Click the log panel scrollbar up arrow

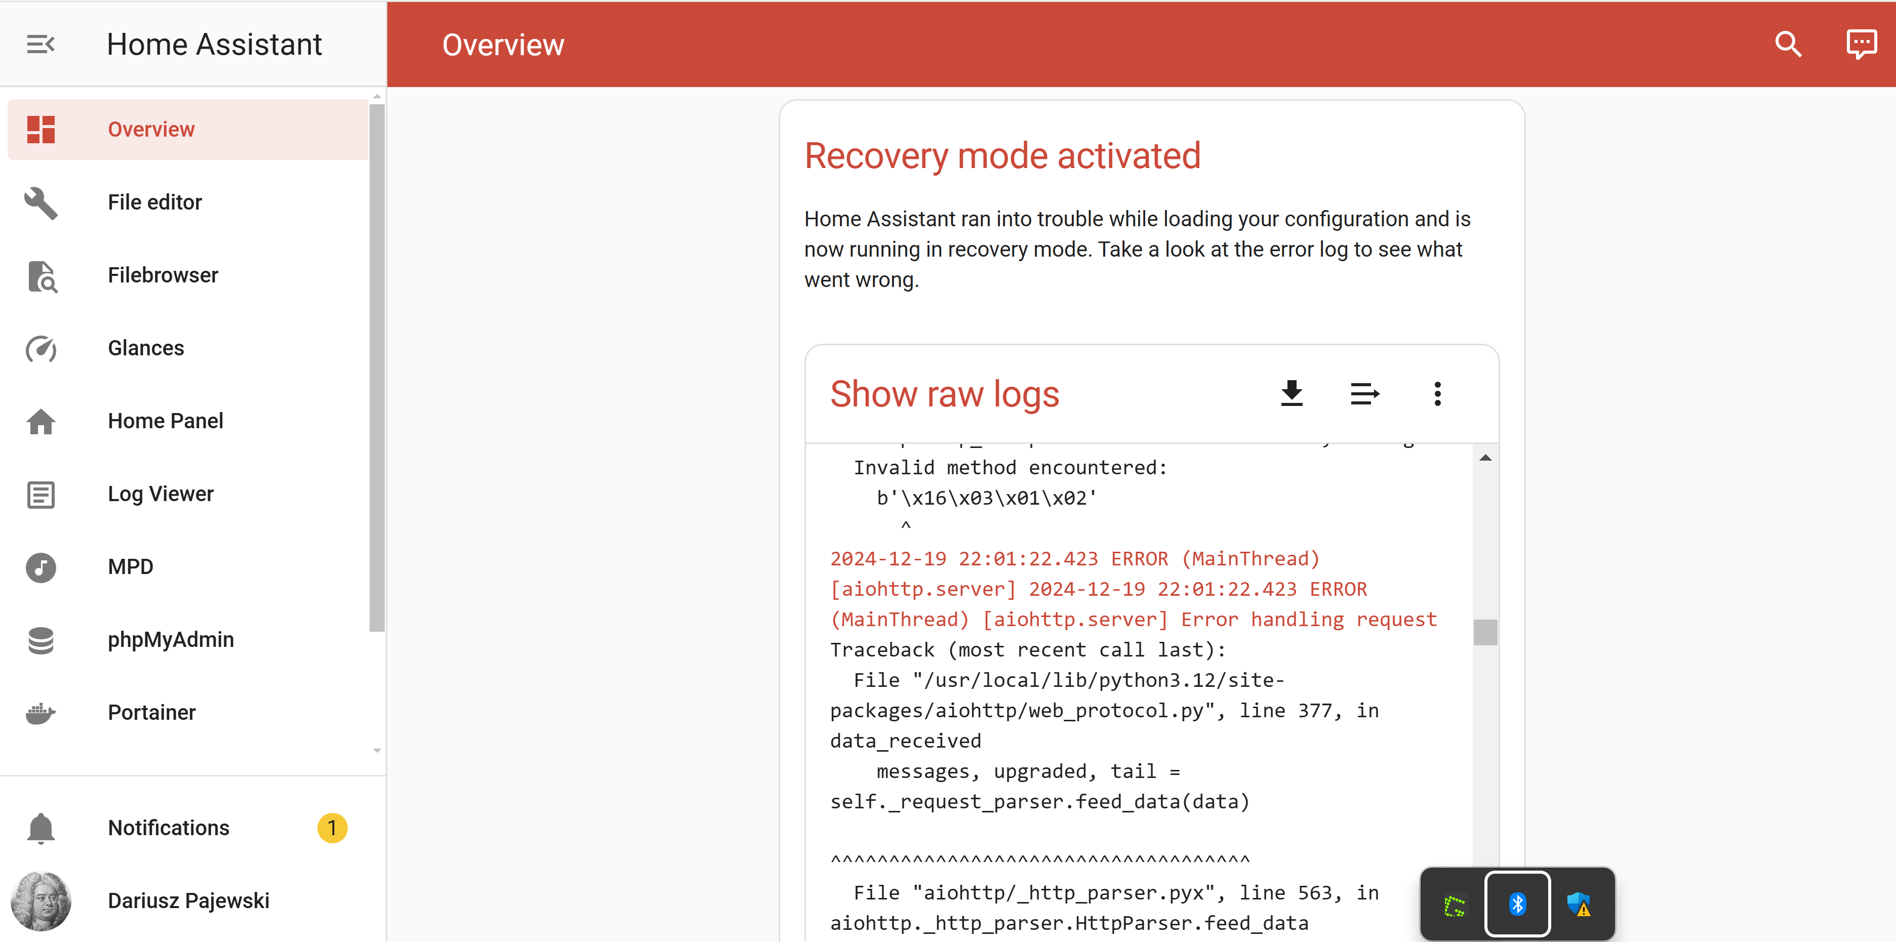click(1485, 458)
